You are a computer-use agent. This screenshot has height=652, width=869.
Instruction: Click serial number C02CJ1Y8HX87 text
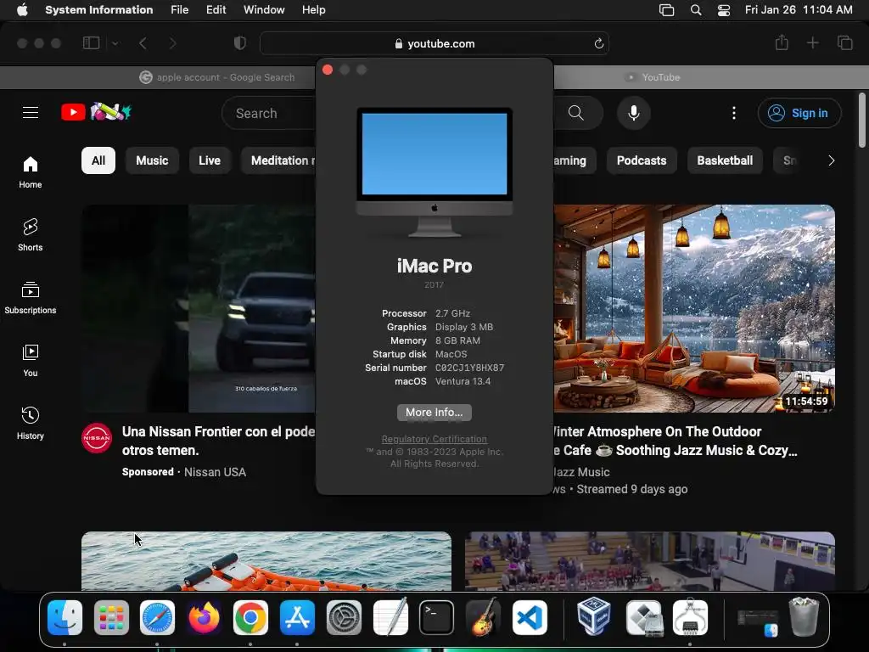pyautogui.click(x=469, y=368)
